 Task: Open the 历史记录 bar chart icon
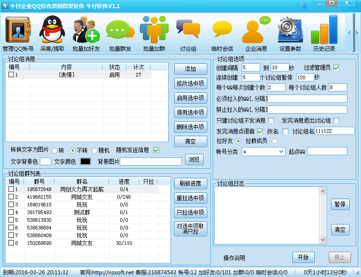pyautogui.click(x=324, y=29)
